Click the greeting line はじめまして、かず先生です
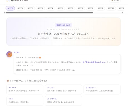This screenshot has width=128, height=106. [x=29, y=58]
